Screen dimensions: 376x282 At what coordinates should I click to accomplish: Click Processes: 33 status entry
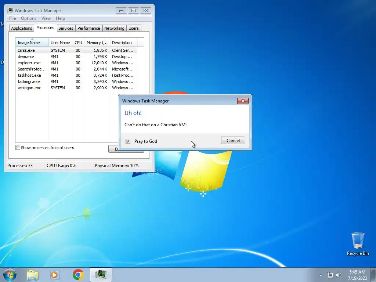[x=20, y=166]
